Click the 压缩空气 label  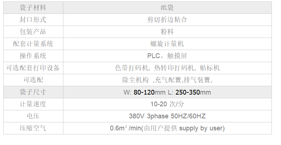(33, 128)
